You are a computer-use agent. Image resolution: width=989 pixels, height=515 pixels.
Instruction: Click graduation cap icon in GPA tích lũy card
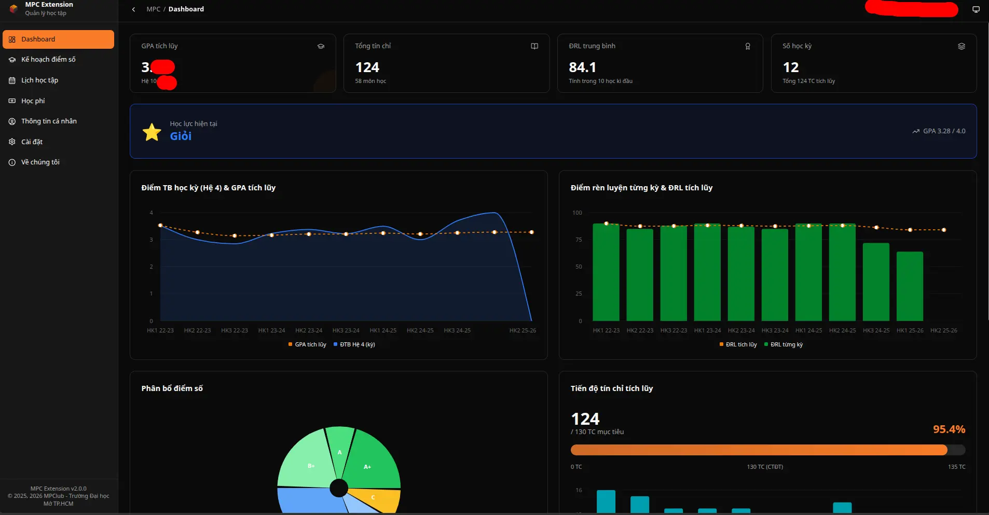(321, 46)
